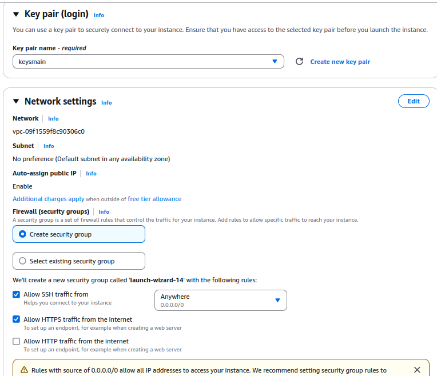This screenshot has height=376, width=437.
Task: Open the keysmain key pair dropdown
Action: (148, 62)
